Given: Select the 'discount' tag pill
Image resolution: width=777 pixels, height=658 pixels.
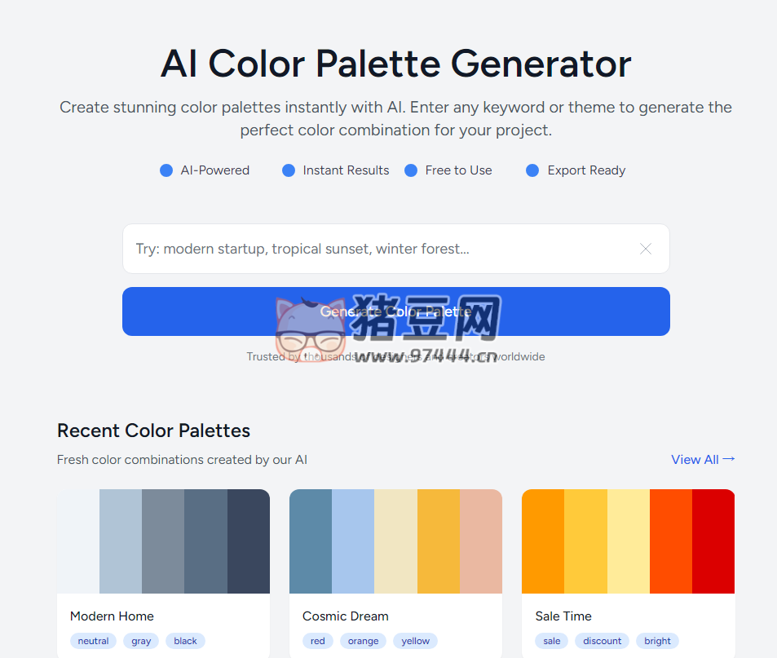Looking at the screenshot, I should (x=602, y=641).
